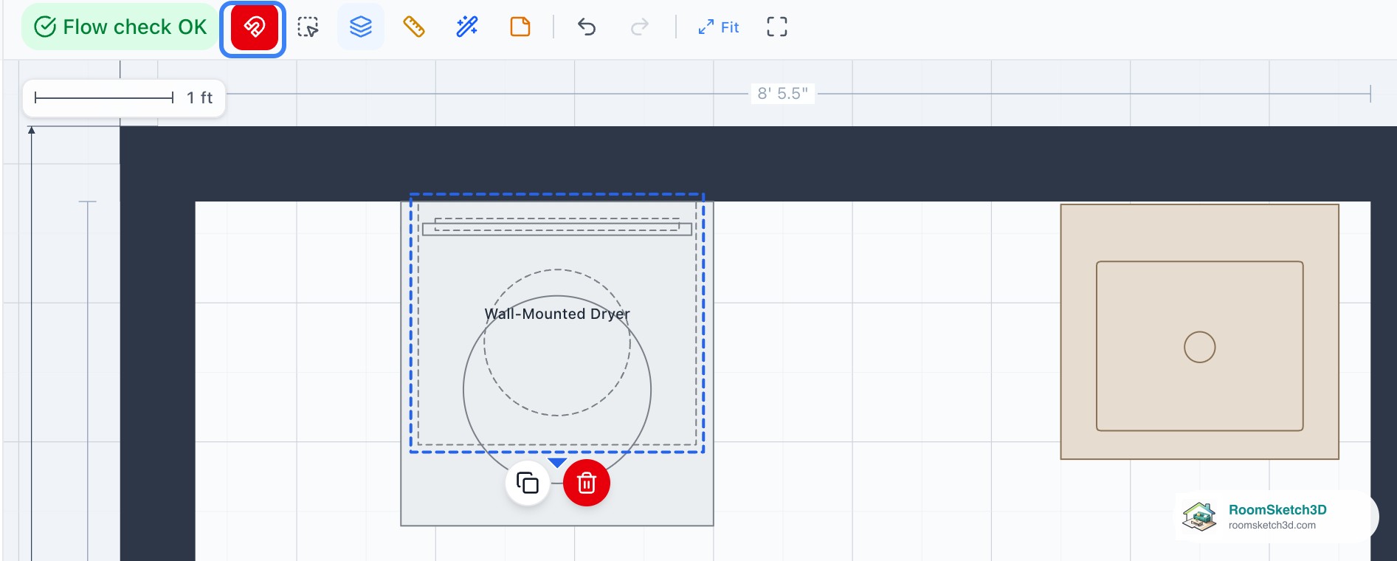The width and height of the screenshot is (1397, 561).
Task: Delete the selected dryer with trash icon
Action: pos(587,483)
